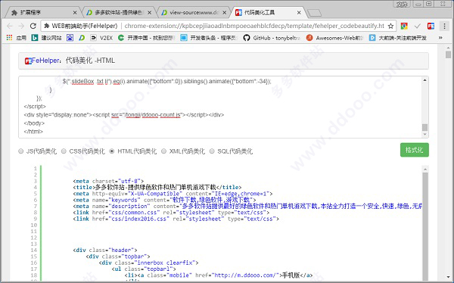Click the "css/common.css" href value
Image resolution: width=454 pixels, height=283 pixels.
(134, 213)
